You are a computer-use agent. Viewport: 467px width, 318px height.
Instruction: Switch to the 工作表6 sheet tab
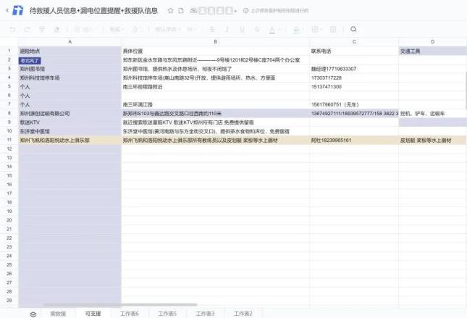[130, 314]
